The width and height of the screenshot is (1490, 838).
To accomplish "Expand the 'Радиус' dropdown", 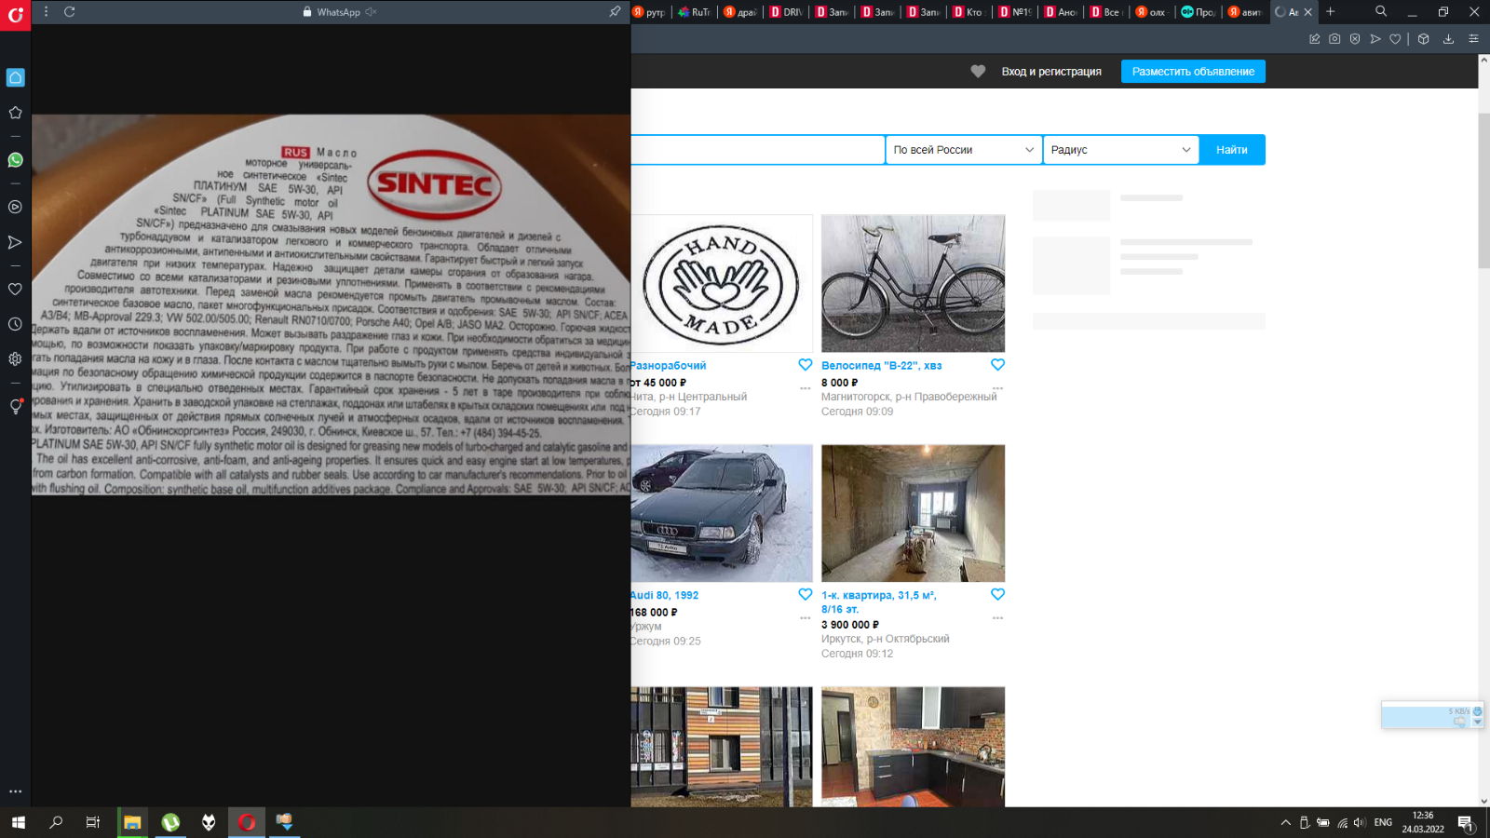I will click(1121, 150).
